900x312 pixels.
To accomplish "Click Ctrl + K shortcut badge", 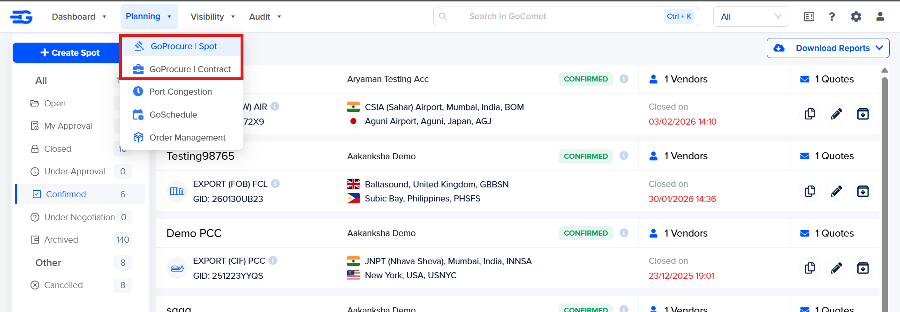I will click(679, 16).
